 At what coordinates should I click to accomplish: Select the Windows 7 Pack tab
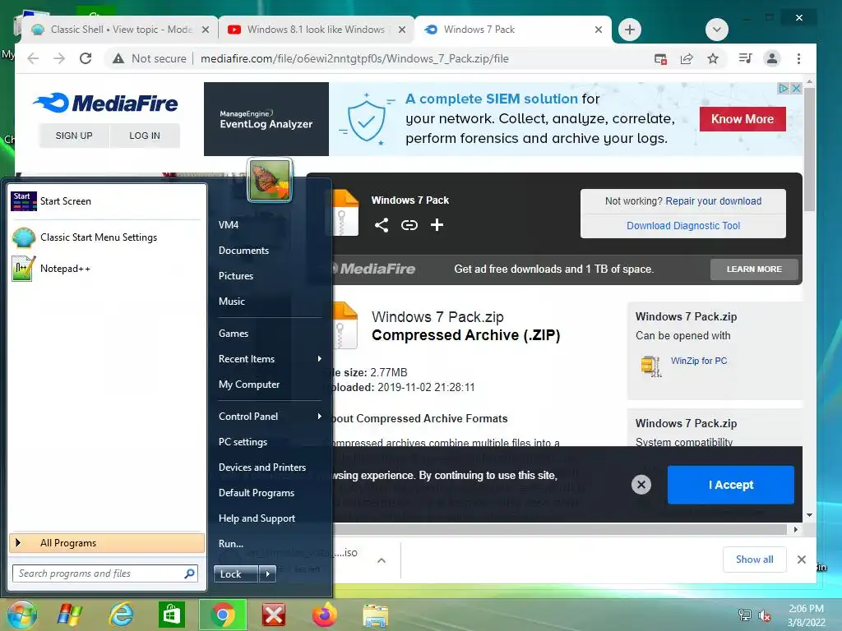click(513, 30)
